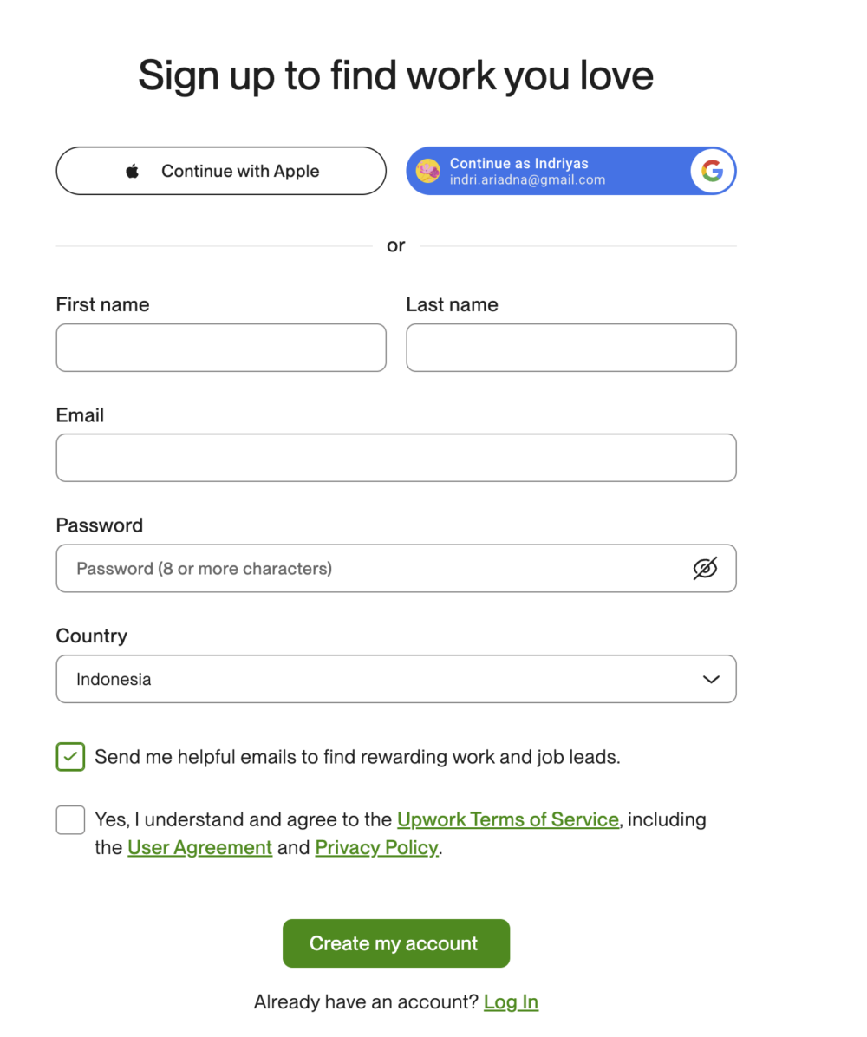
Task: Click the Indriyas profile avatar
Action: coord(428,172)
